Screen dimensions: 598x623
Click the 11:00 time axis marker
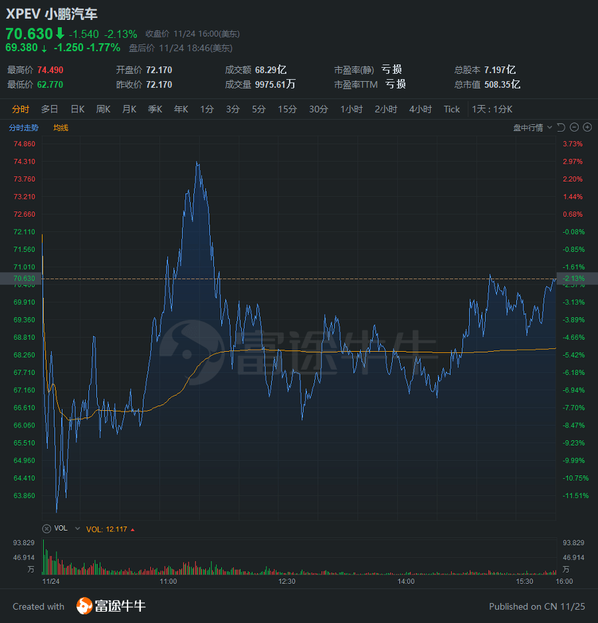[168, 581]
